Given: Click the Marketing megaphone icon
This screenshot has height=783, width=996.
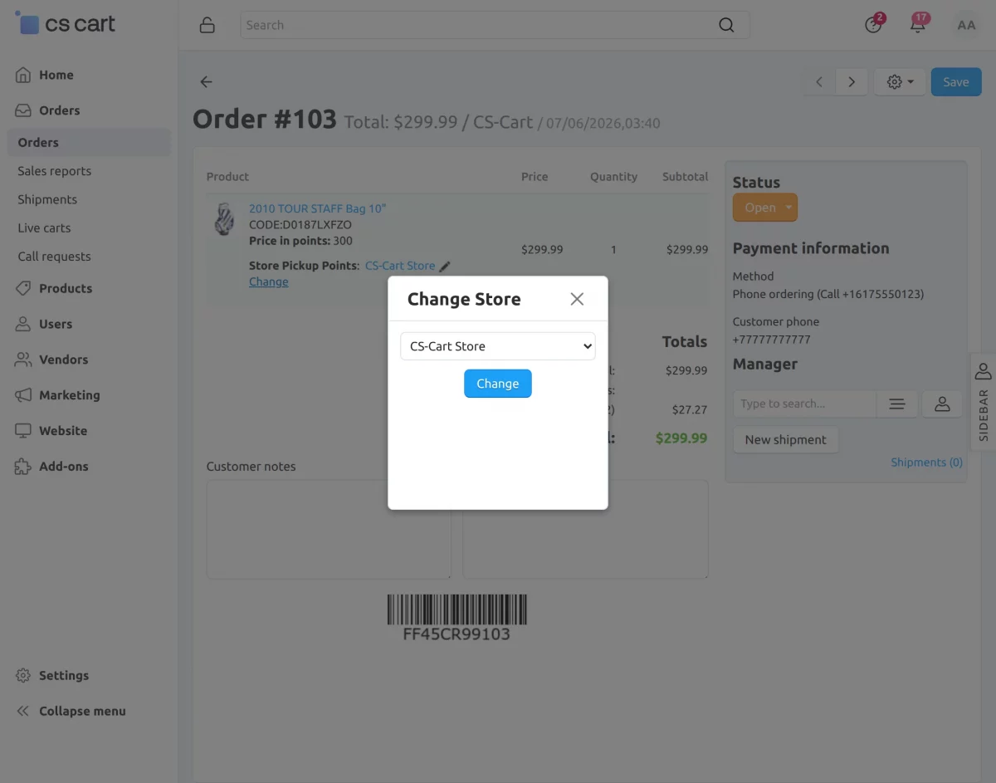Looking at the screenshot, I should (x=23, y=395).
